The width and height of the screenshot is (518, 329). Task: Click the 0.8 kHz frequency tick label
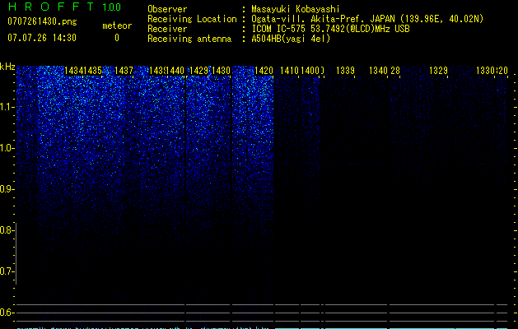point(7,230)
